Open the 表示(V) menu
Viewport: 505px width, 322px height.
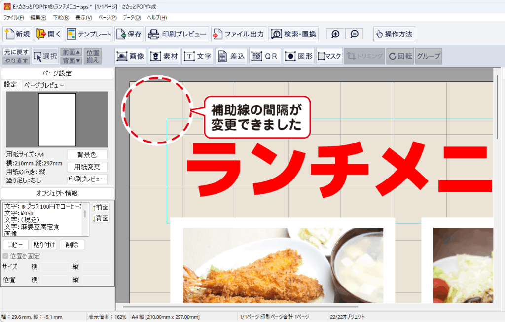tap(84, 18)
